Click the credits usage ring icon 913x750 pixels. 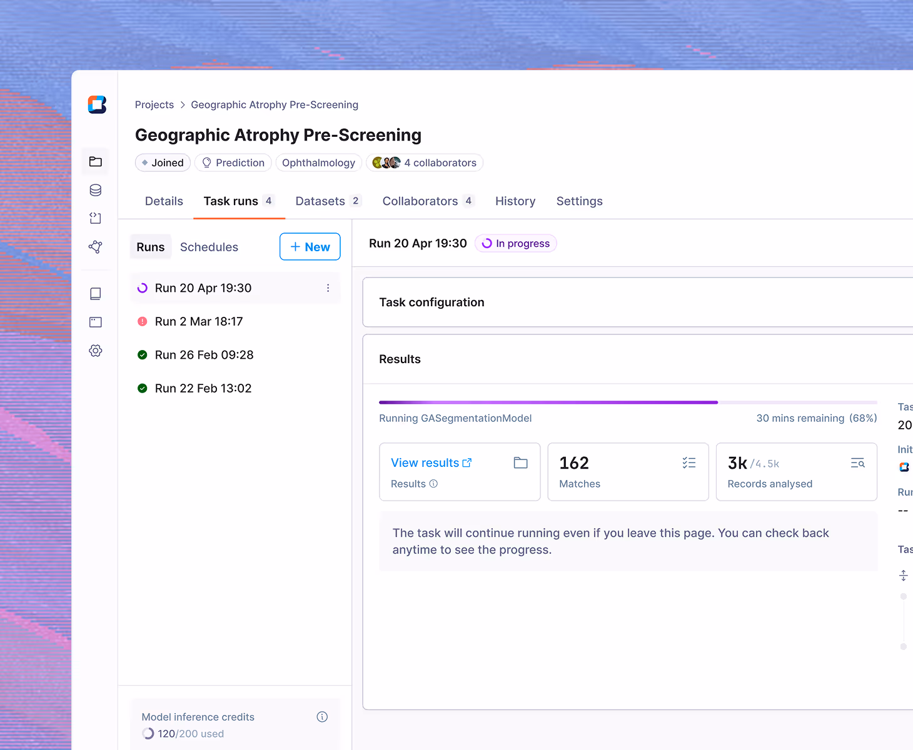coord(148,734)
